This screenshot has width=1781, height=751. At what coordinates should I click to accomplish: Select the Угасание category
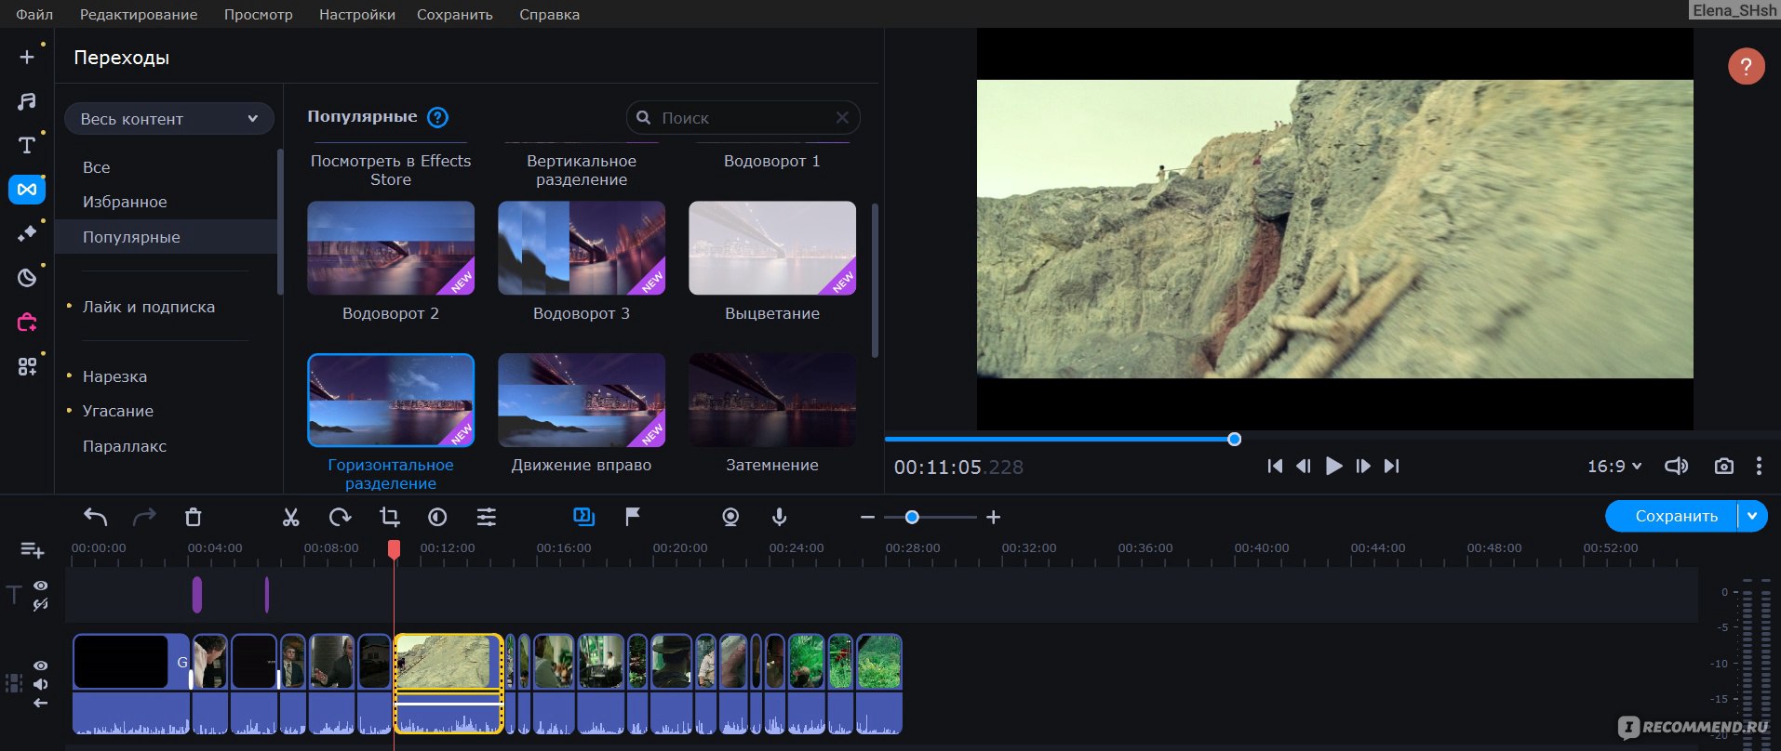tap(118, 411)
